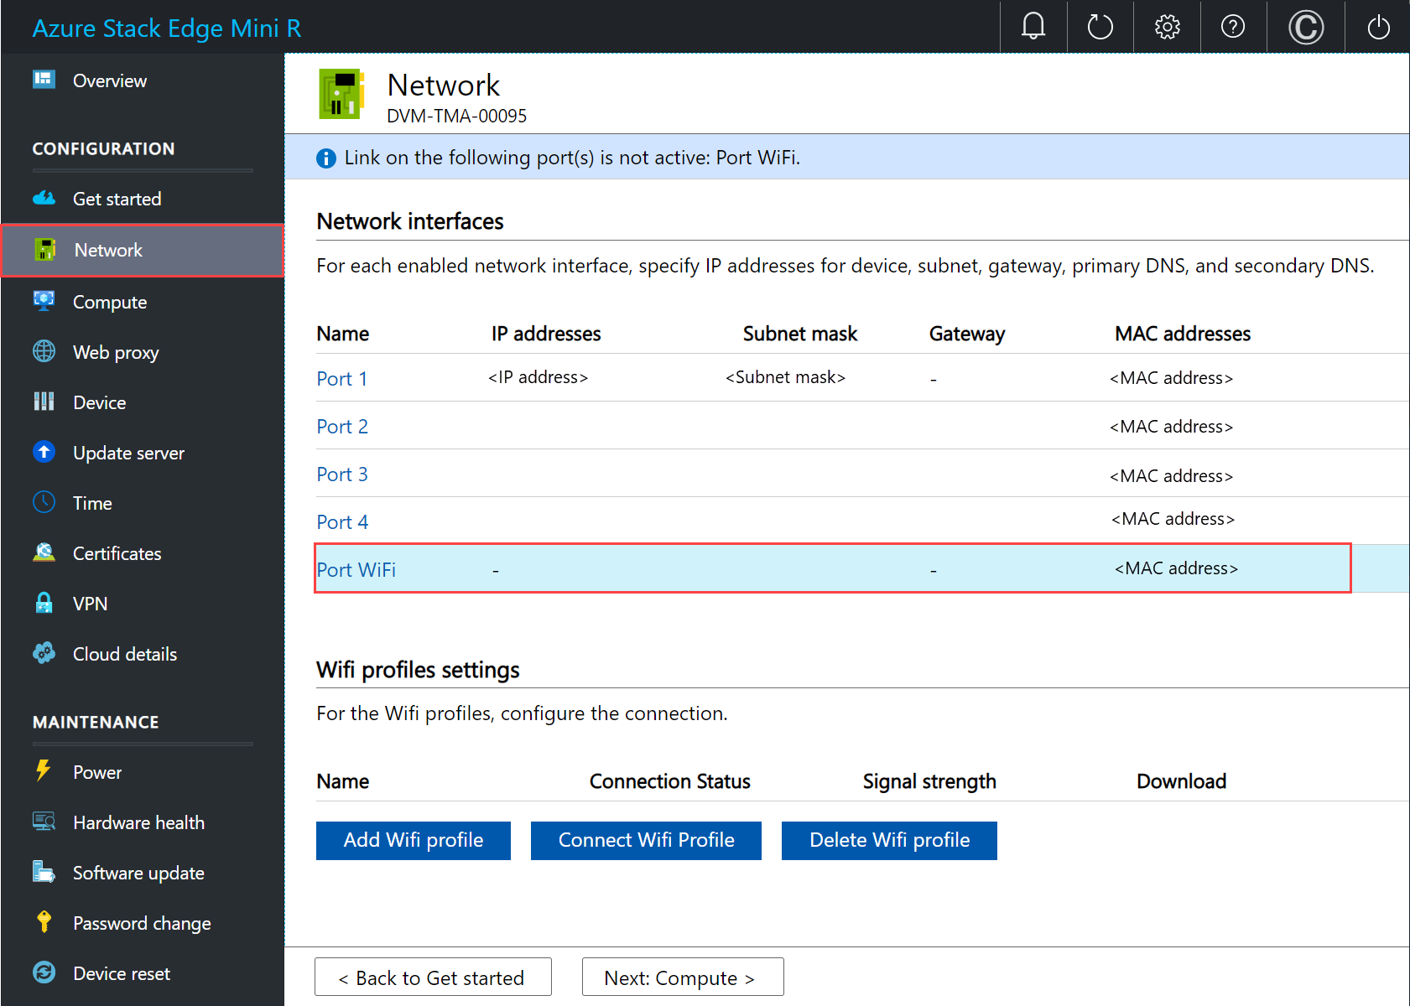Click the Certificates icon in the sidebar

click(x=44, y=552)
